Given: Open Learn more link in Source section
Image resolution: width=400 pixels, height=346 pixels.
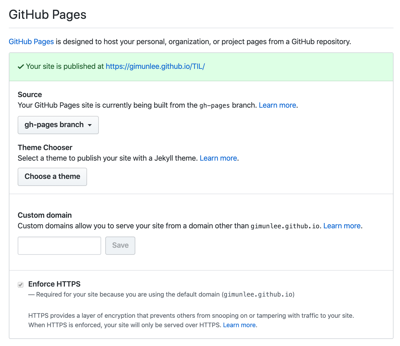Looking at the screenshot, I should (277, 105).
